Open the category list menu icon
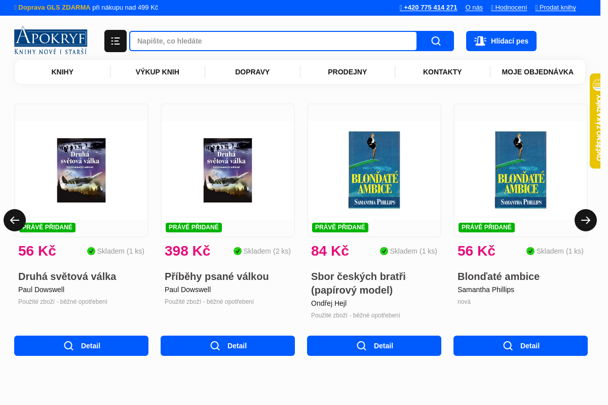 click(x=116, y=41)
